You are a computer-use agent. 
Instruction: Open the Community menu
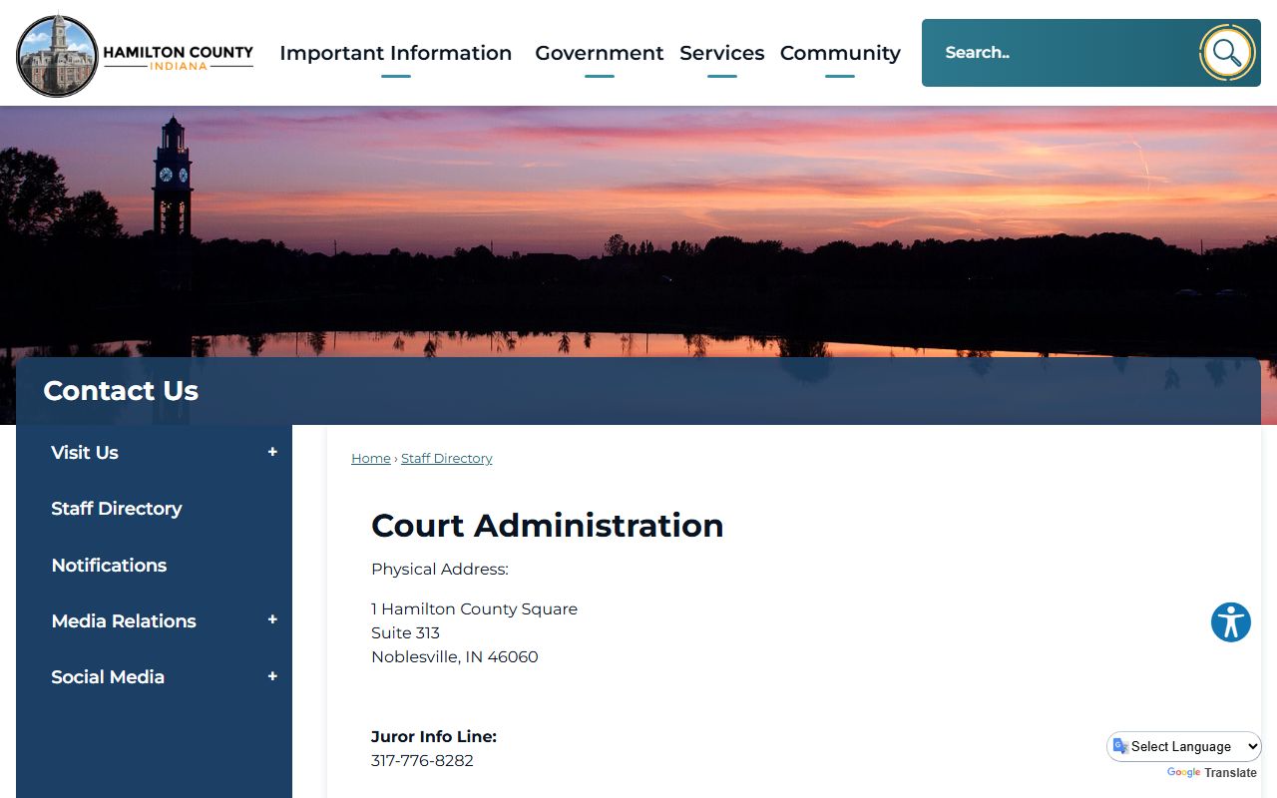coord(840,53)
